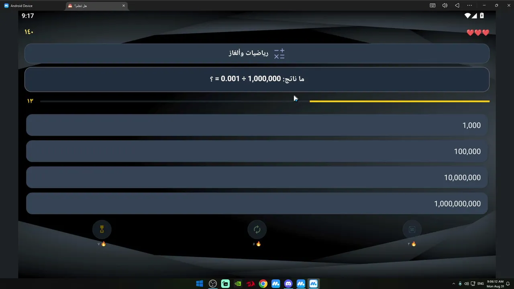Minimize the emulator window
The image size is (514, 289).
coord(484,6)
